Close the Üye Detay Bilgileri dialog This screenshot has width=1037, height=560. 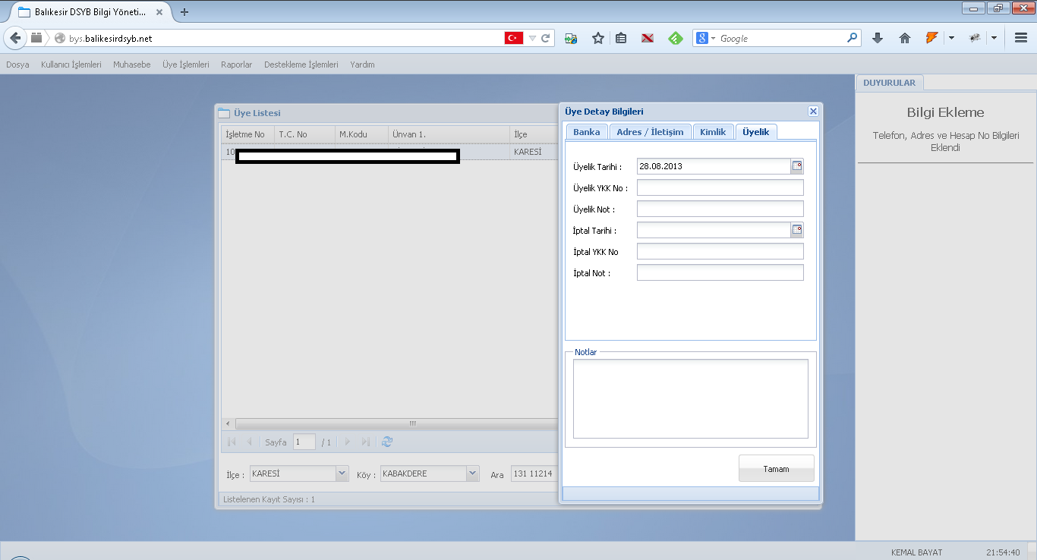(813, 112)
